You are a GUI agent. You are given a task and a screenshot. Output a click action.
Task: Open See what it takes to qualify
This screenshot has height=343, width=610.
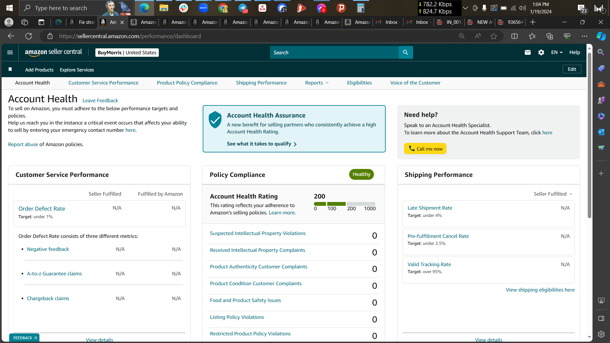(262, 144)
